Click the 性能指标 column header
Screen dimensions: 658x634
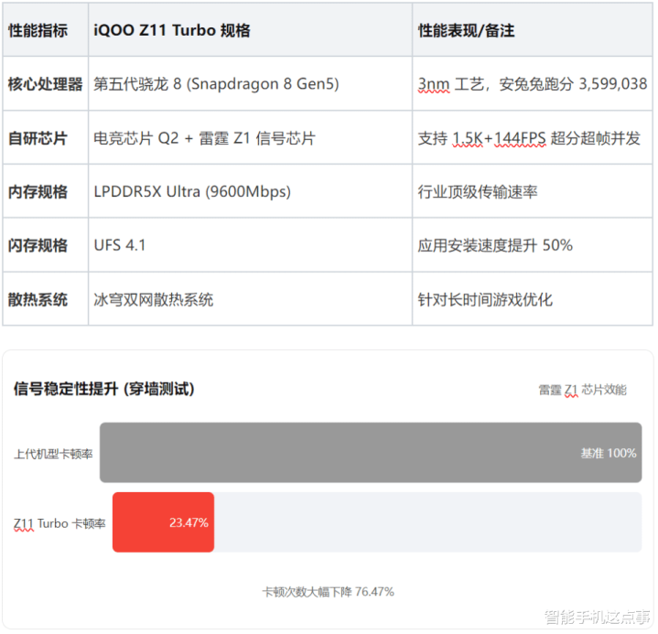pos(38,30)
